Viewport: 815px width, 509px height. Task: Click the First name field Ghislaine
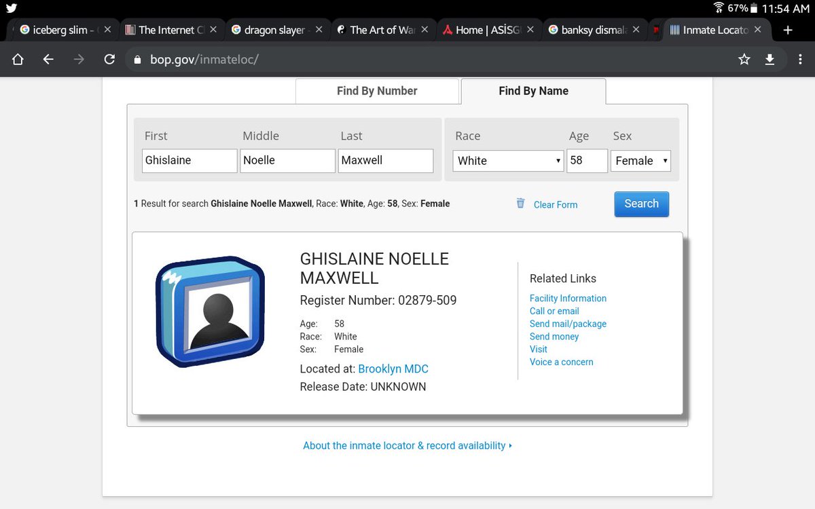coord(189,161)
